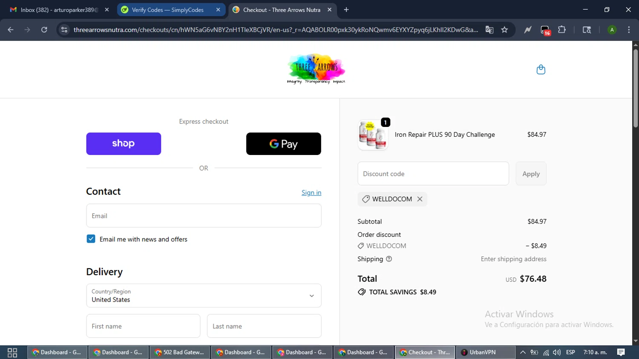The height and width of the screenshot is (359, 639).
Task: Open the Windows notification center icon
Action: coord(621,352)
